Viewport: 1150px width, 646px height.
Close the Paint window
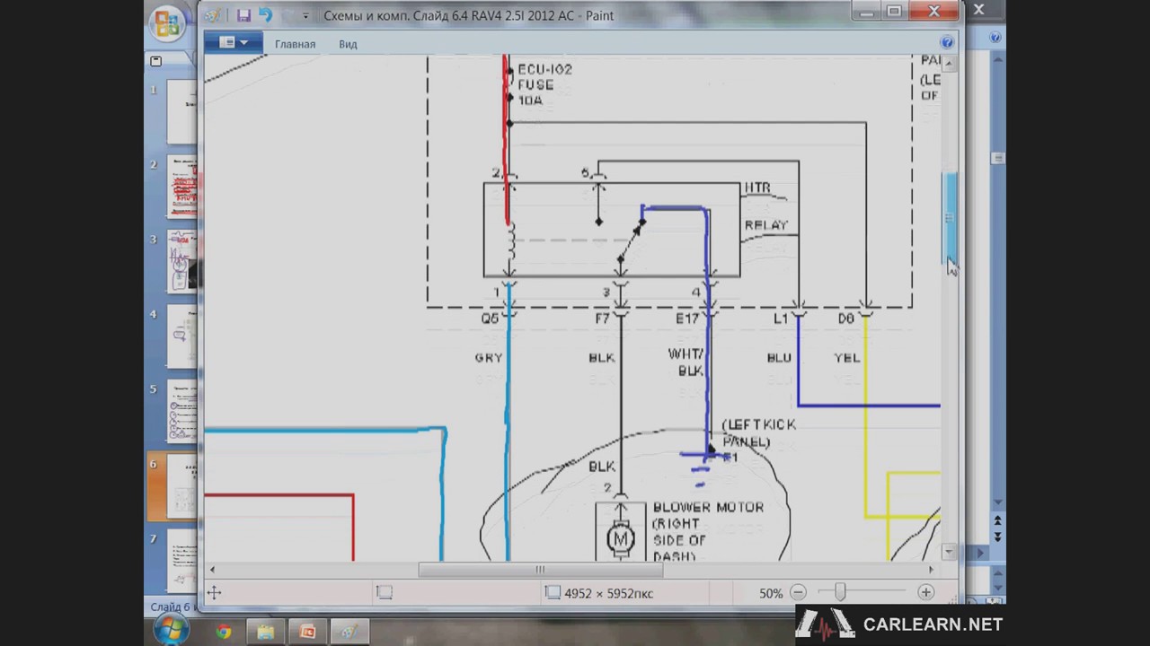[x=934, y=11]
